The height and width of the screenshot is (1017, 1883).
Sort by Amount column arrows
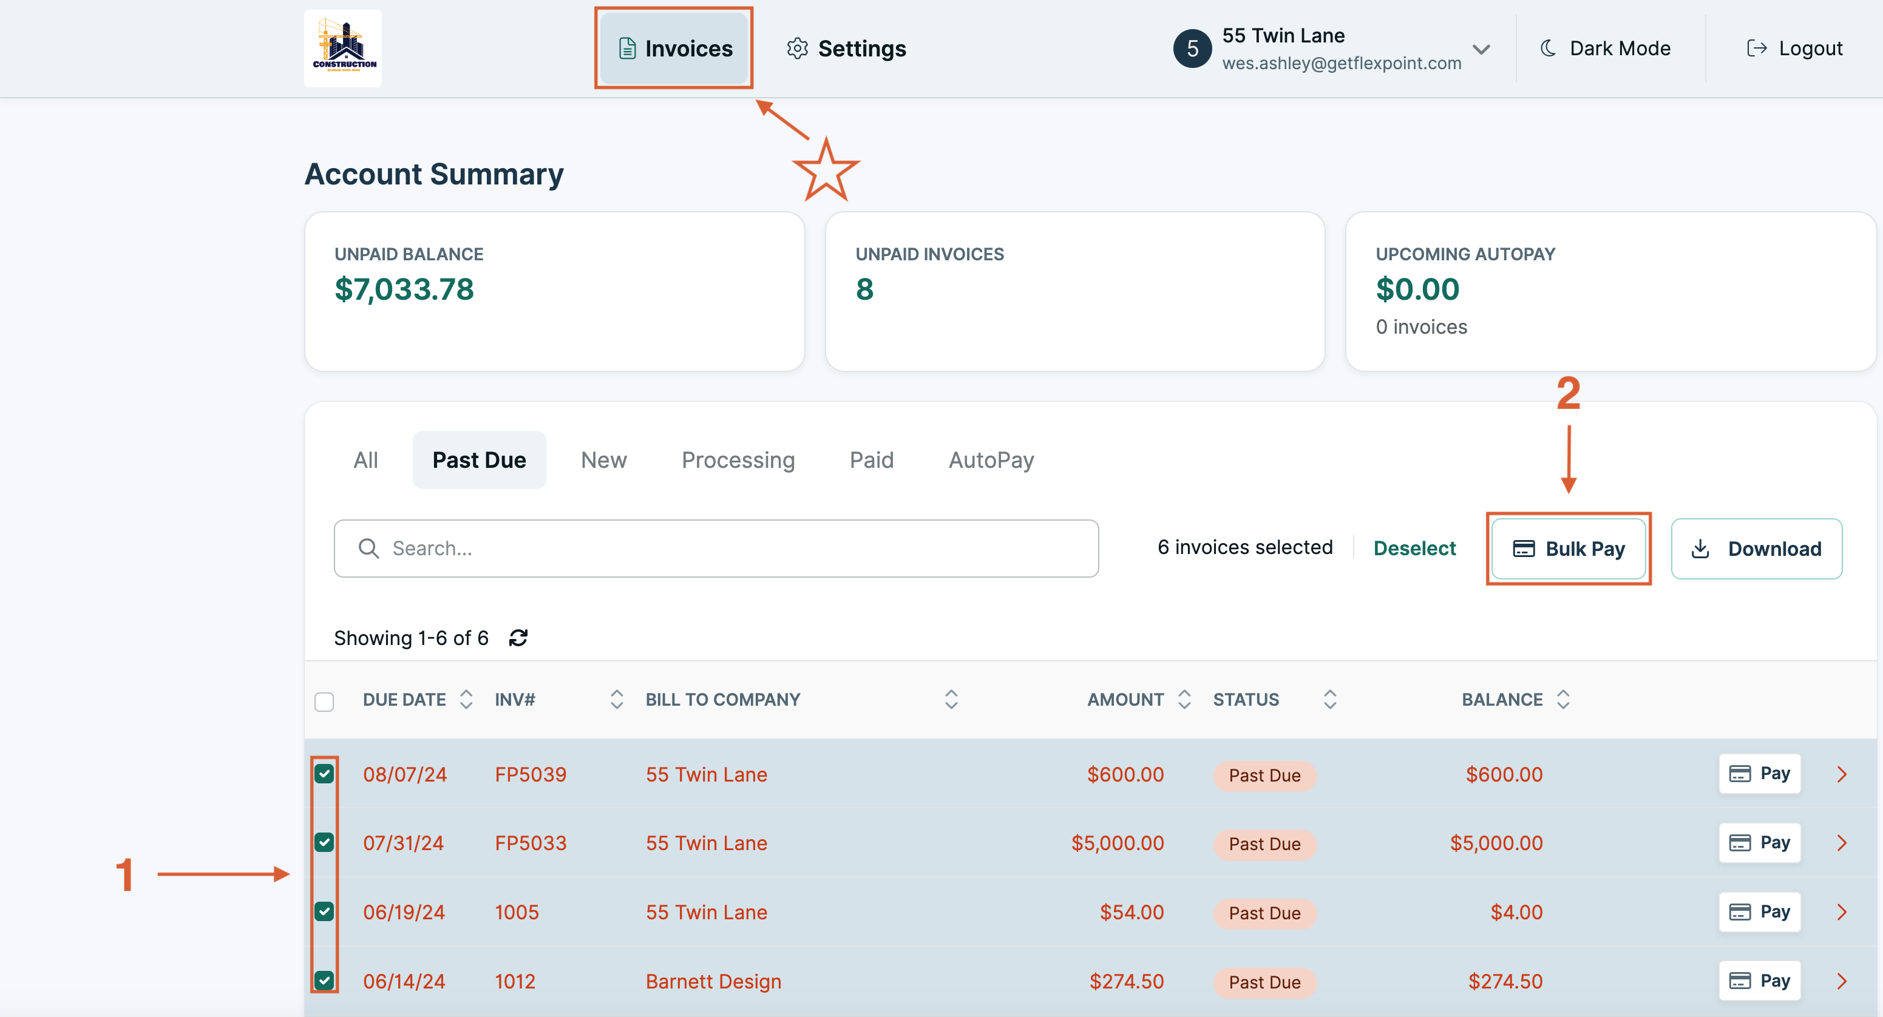pos(1184,699)
